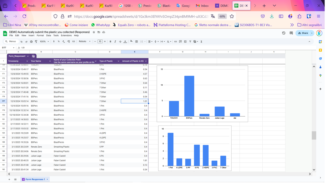This screenshot has height=185, width=326.
Task: Expand the Type of Plastic column filter
Action: (118, 61)
